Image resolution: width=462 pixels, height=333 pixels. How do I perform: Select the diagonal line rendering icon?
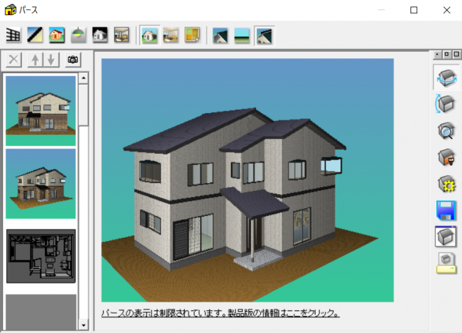[x=35, y=35]
